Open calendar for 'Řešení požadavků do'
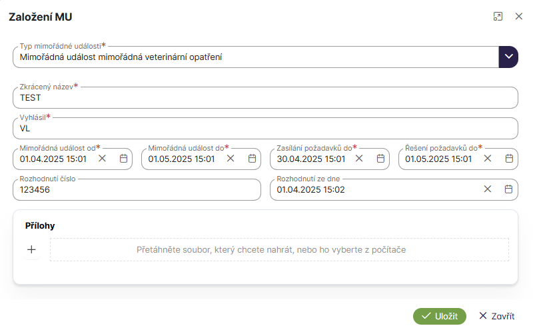The height and width of the screenshot is (330, 533). pyautogui.click(x=509, y=159)
